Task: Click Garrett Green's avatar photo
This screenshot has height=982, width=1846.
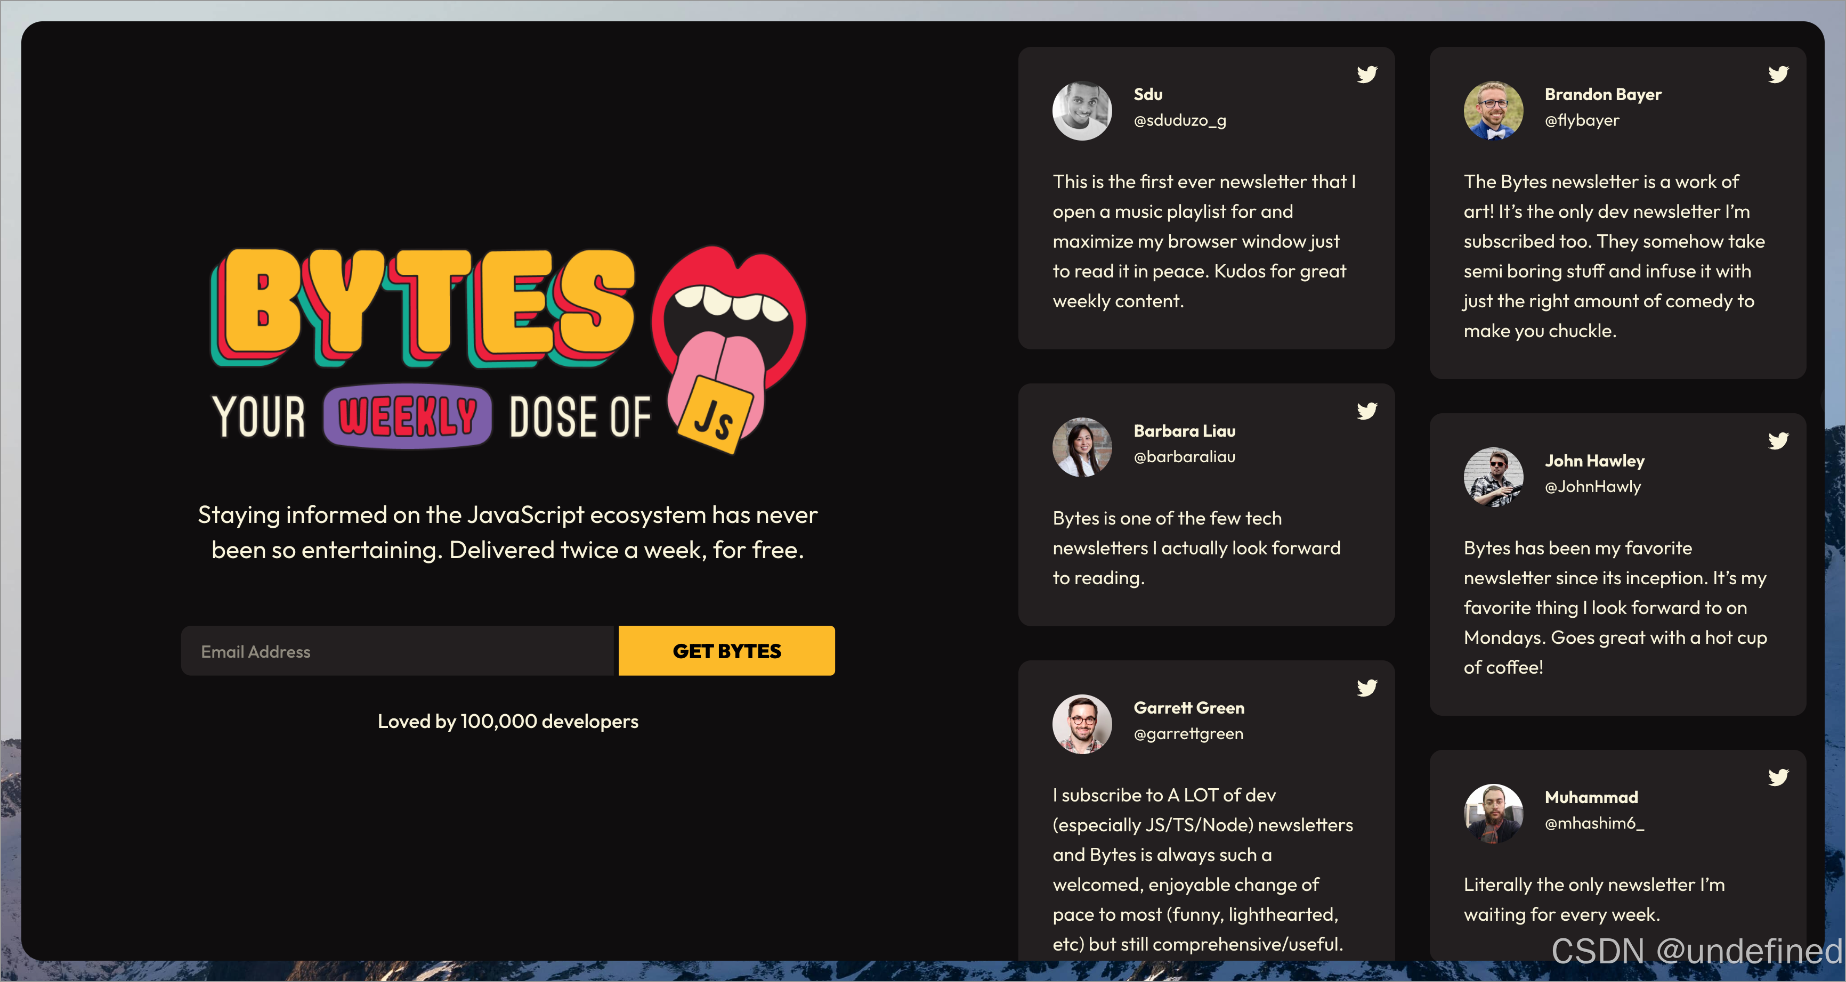Action: [1082, 724]
